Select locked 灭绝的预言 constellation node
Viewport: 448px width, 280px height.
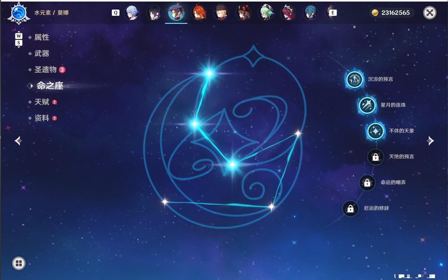pos(376,157)
